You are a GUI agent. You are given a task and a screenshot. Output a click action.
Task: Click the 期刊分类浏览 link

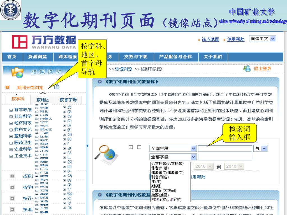(x=30, y=88)
